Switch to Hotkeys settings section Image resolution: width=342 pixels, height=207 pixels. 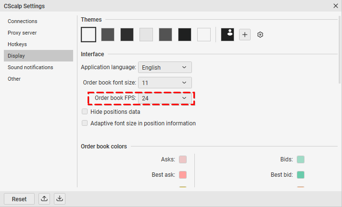[38, 44]
